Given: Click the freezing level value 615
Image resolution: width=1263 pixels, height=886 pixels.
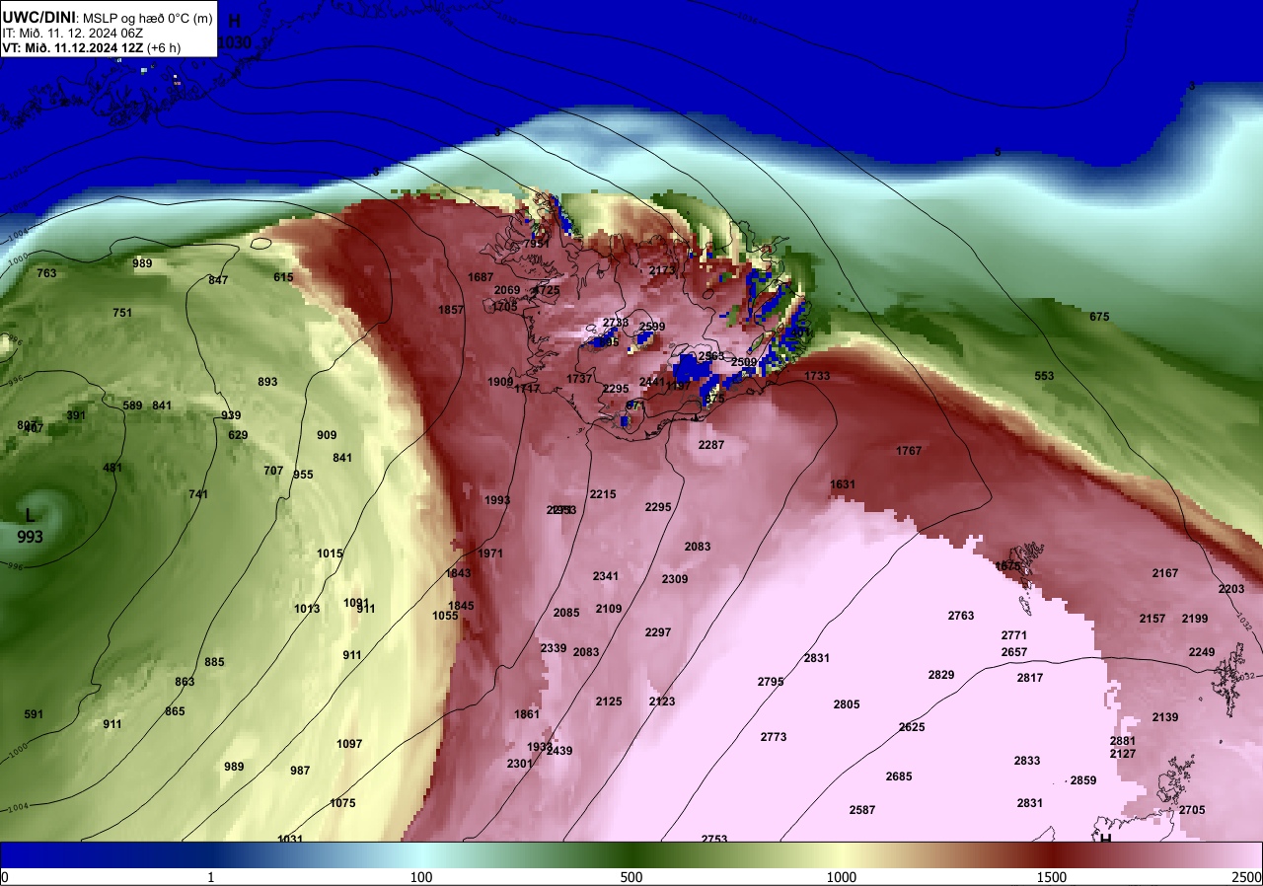Looking at the screenshot, I should click(x=283, y=277).
